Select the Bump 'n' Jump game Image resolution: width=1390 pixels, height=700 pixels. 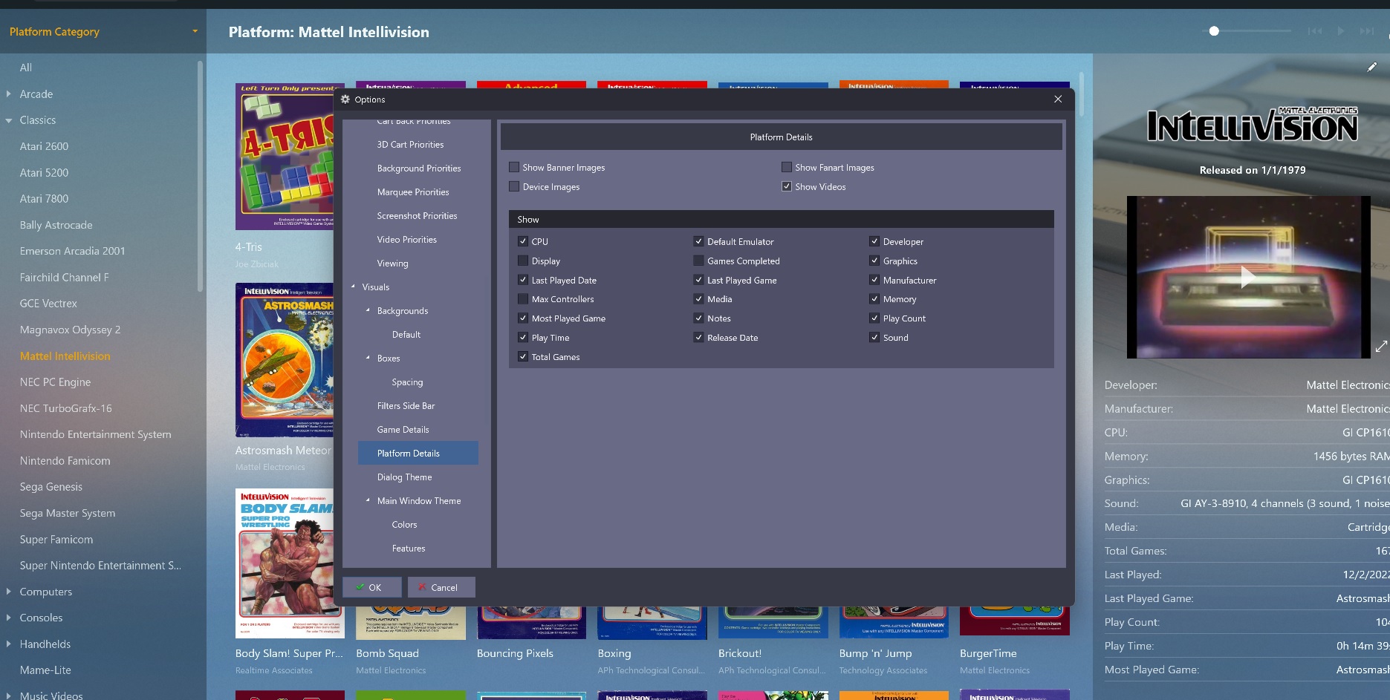(875, 653)
